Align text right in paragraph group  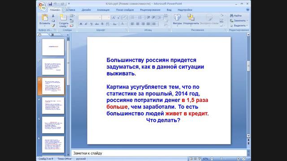pos(143,24)
